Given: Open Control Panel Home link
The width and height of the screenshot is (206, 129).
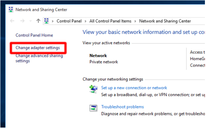Looking at the screenshot, I should (34, 35).
